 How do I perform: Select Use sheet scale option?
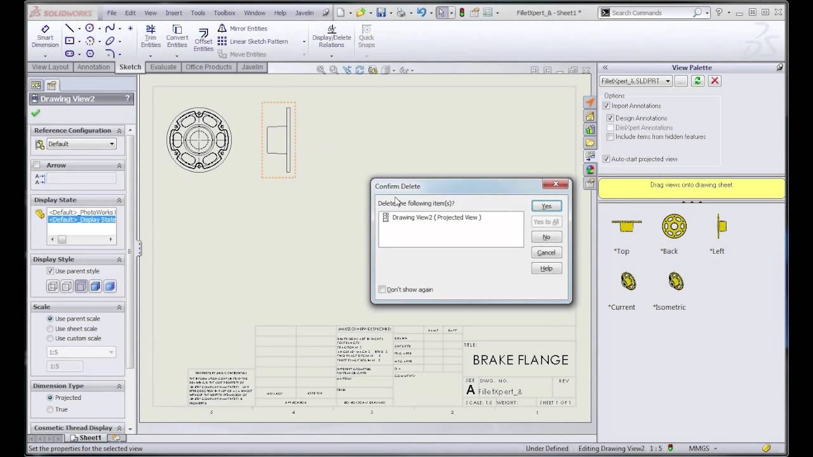(x=50, y=329)
